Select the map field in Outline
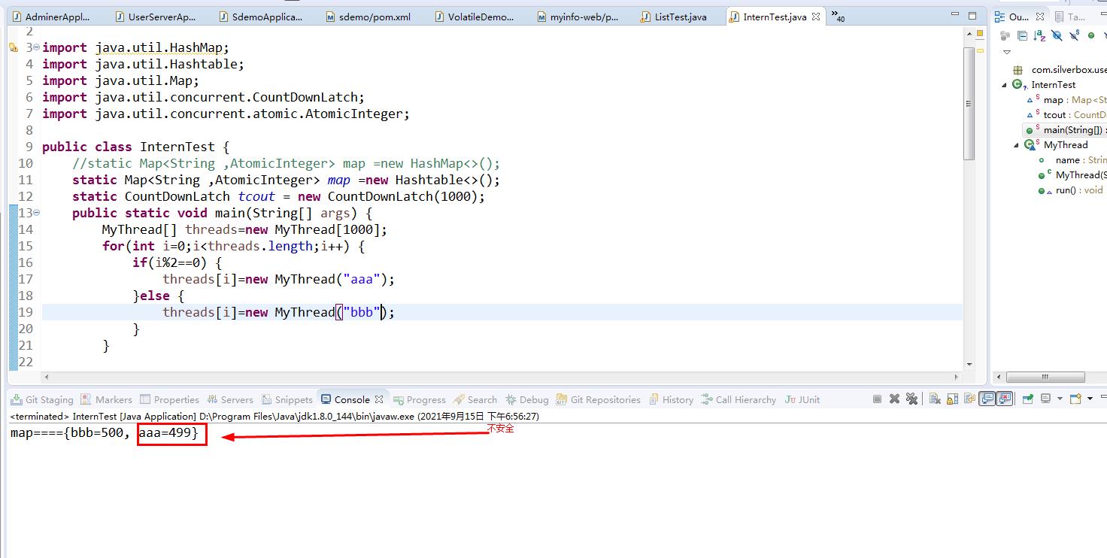The image size is (1107, 558). [x=1066, y=100]
